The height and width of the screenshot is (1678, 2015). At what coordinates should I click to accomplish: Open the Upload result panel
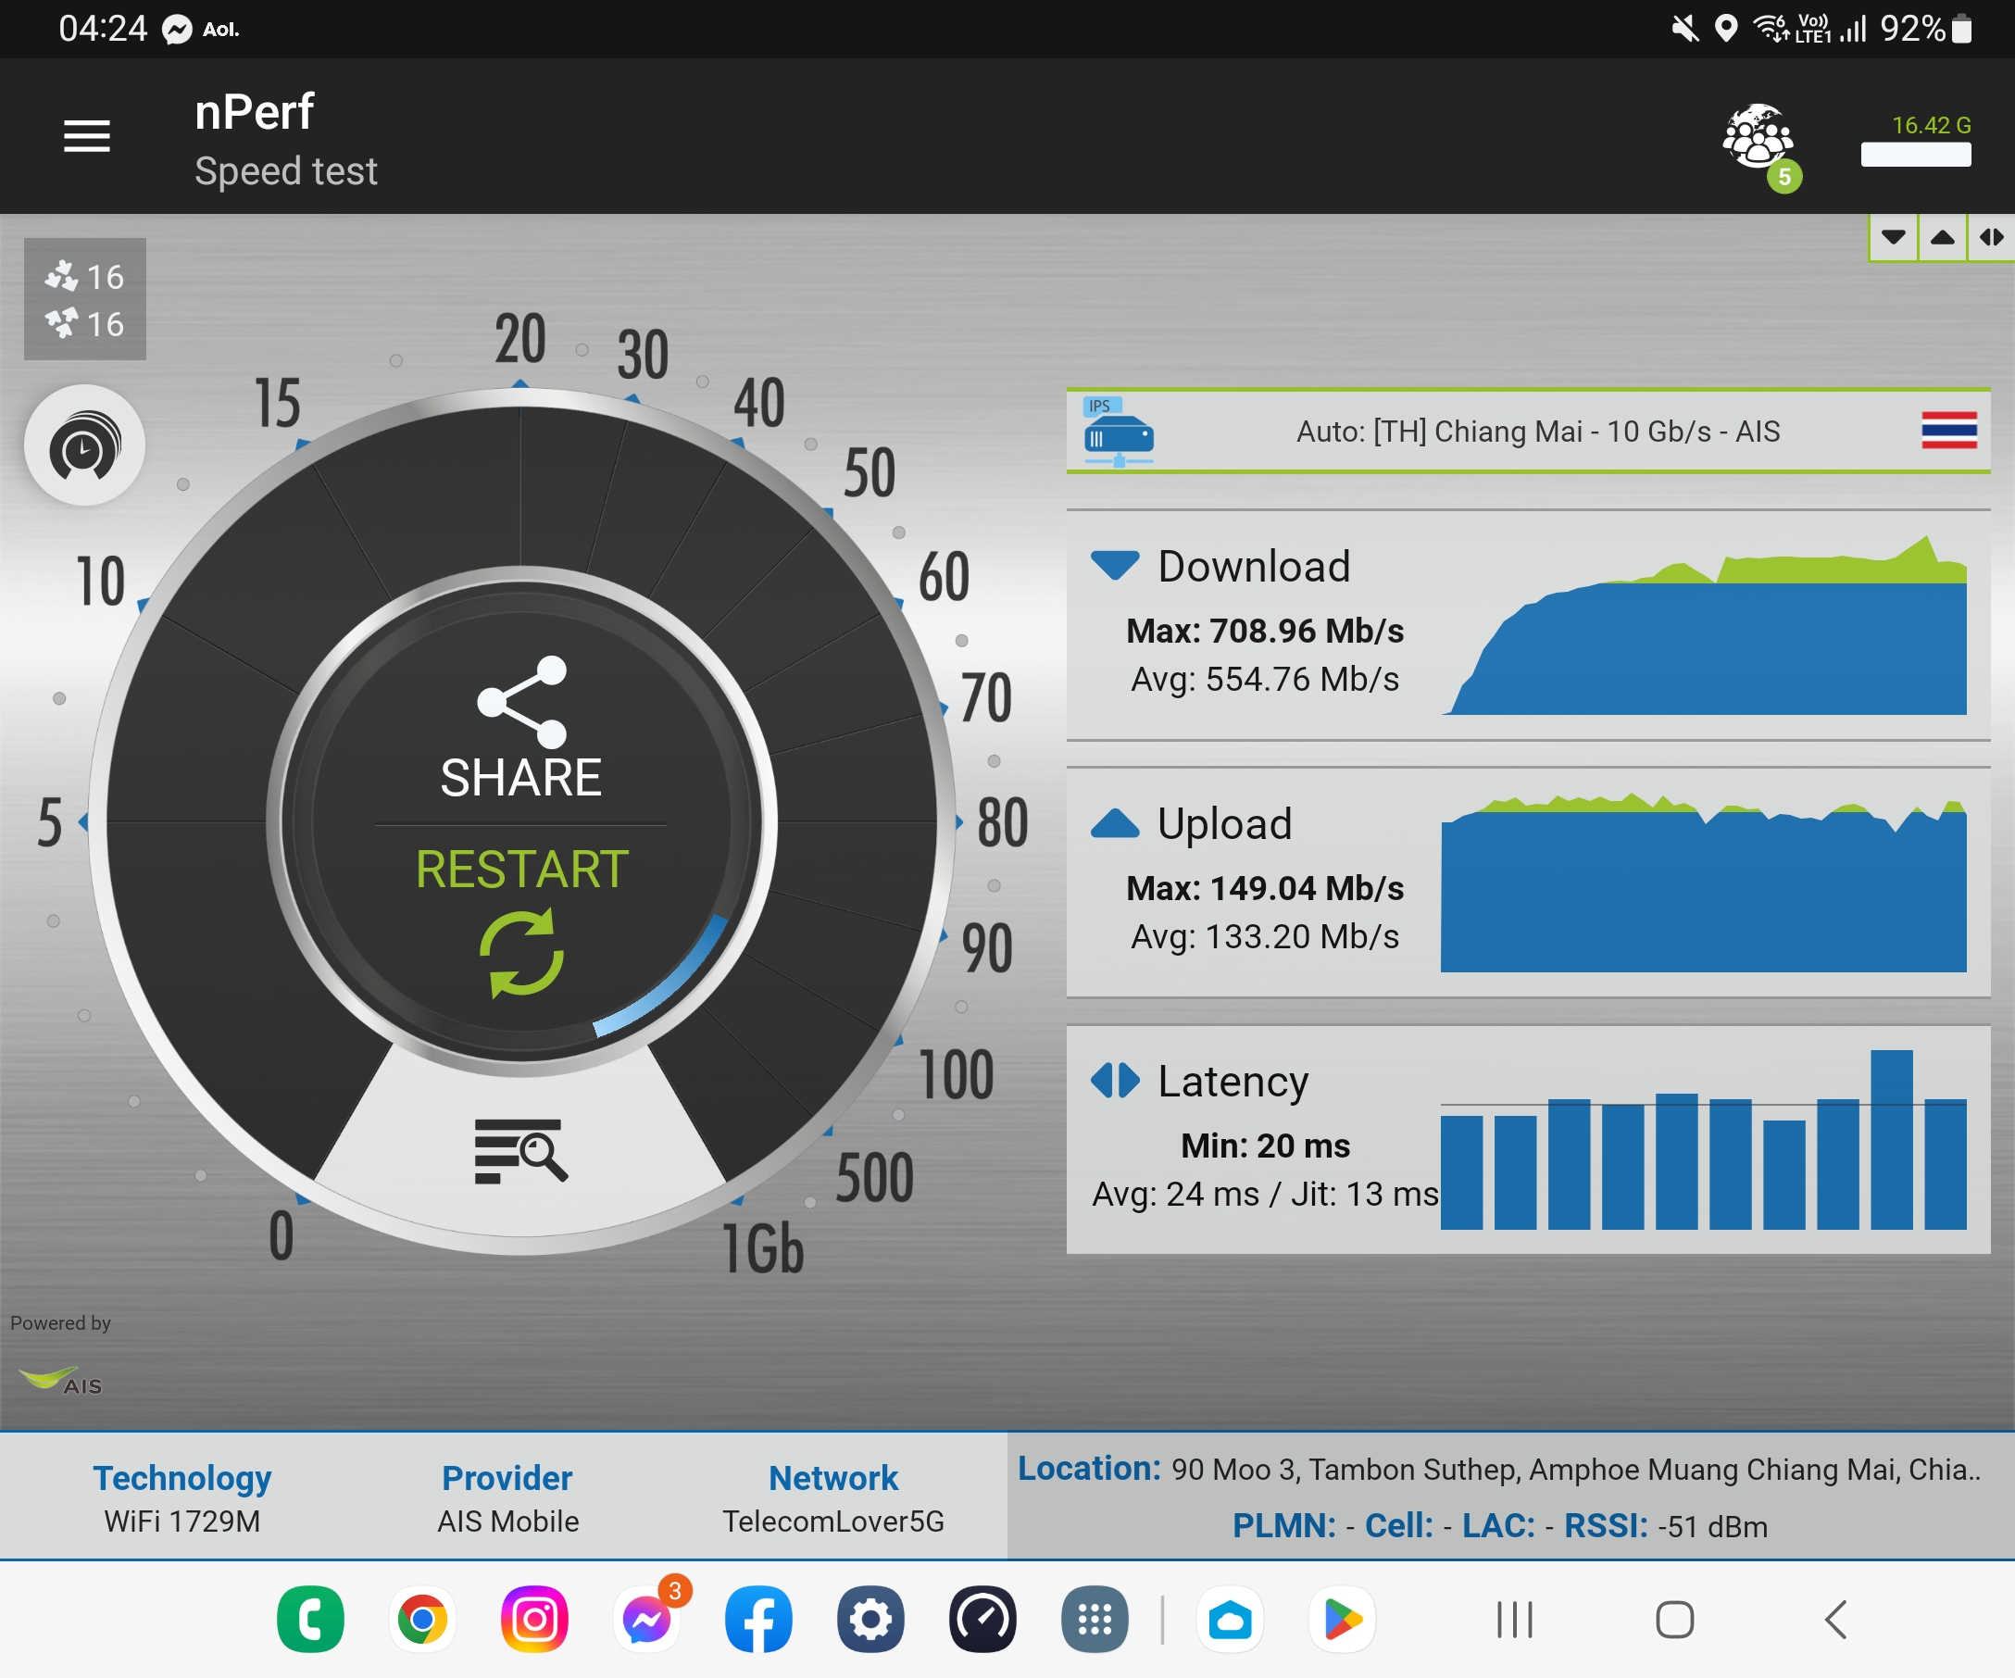(1529, 883)
